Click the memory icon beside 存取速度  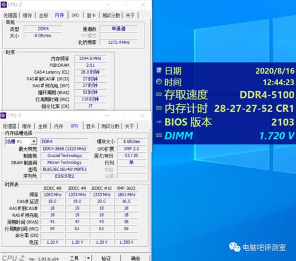159,94
